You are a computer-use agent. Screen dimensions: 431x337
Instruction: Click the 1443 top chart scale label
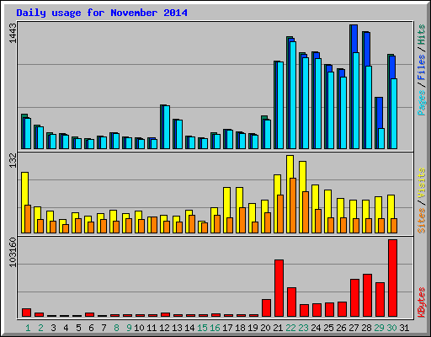13,34
